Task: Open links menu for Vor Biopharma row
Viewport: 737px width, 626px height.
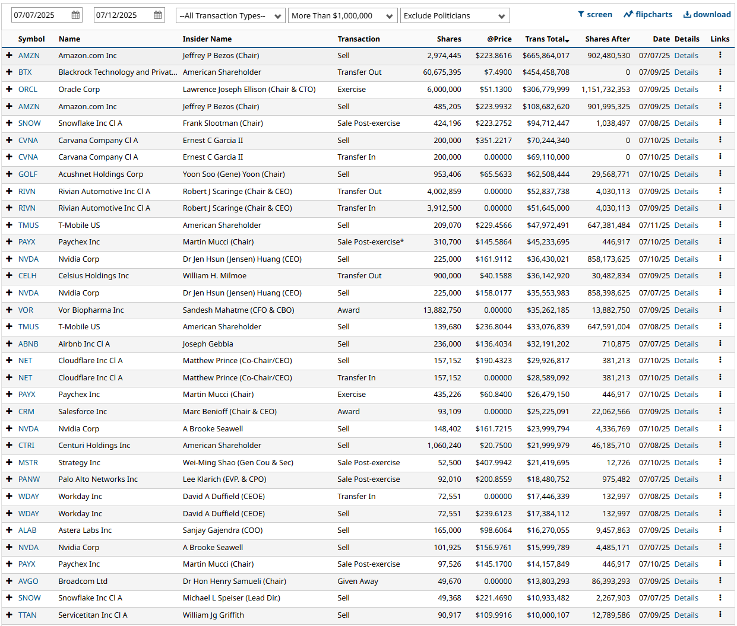Action: point(720,310)
